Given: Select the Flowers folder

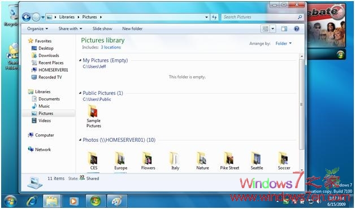Looking at the screenshot, I should click(x=148, y=161).
